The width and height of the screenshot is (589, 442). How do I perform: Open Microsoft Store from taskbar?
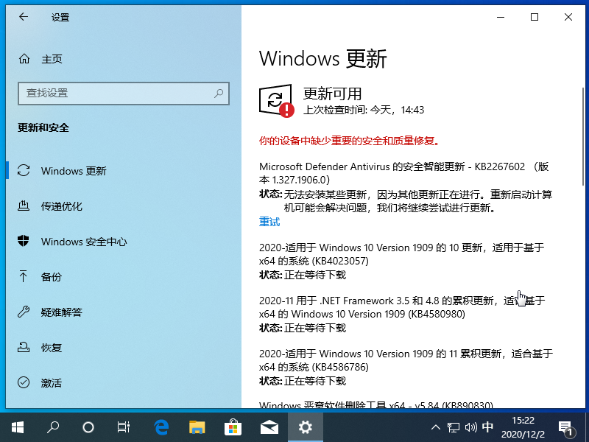pyautogui.click(x=233, y=427)
